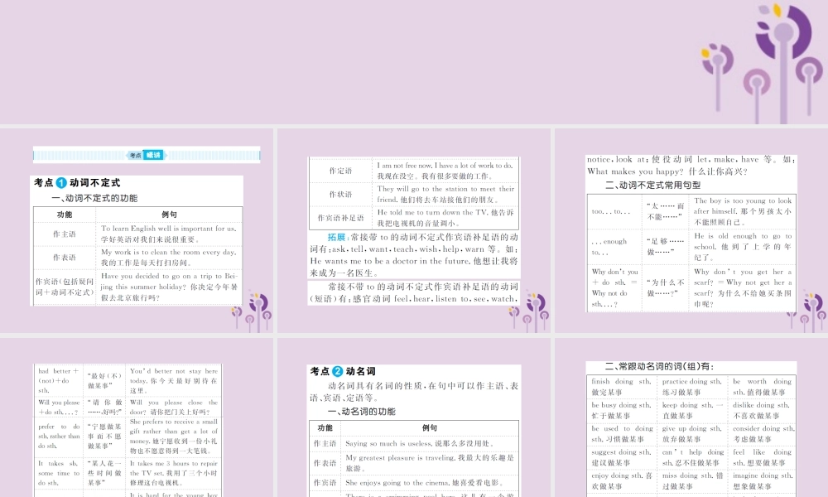
Task: Click the 'miss doing sth.' cell
Action: coord(691,480)
